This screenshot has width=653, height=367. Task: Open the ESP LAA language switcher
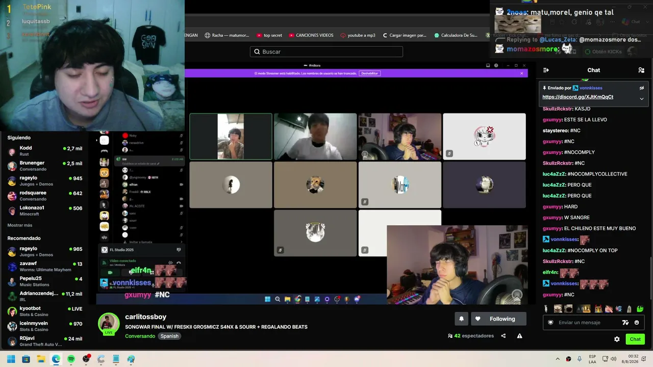point(592,359)
